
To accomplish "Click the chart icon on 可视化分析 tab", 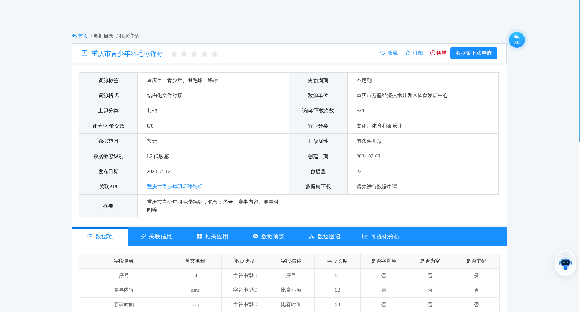I will click(x=365, y=236).
